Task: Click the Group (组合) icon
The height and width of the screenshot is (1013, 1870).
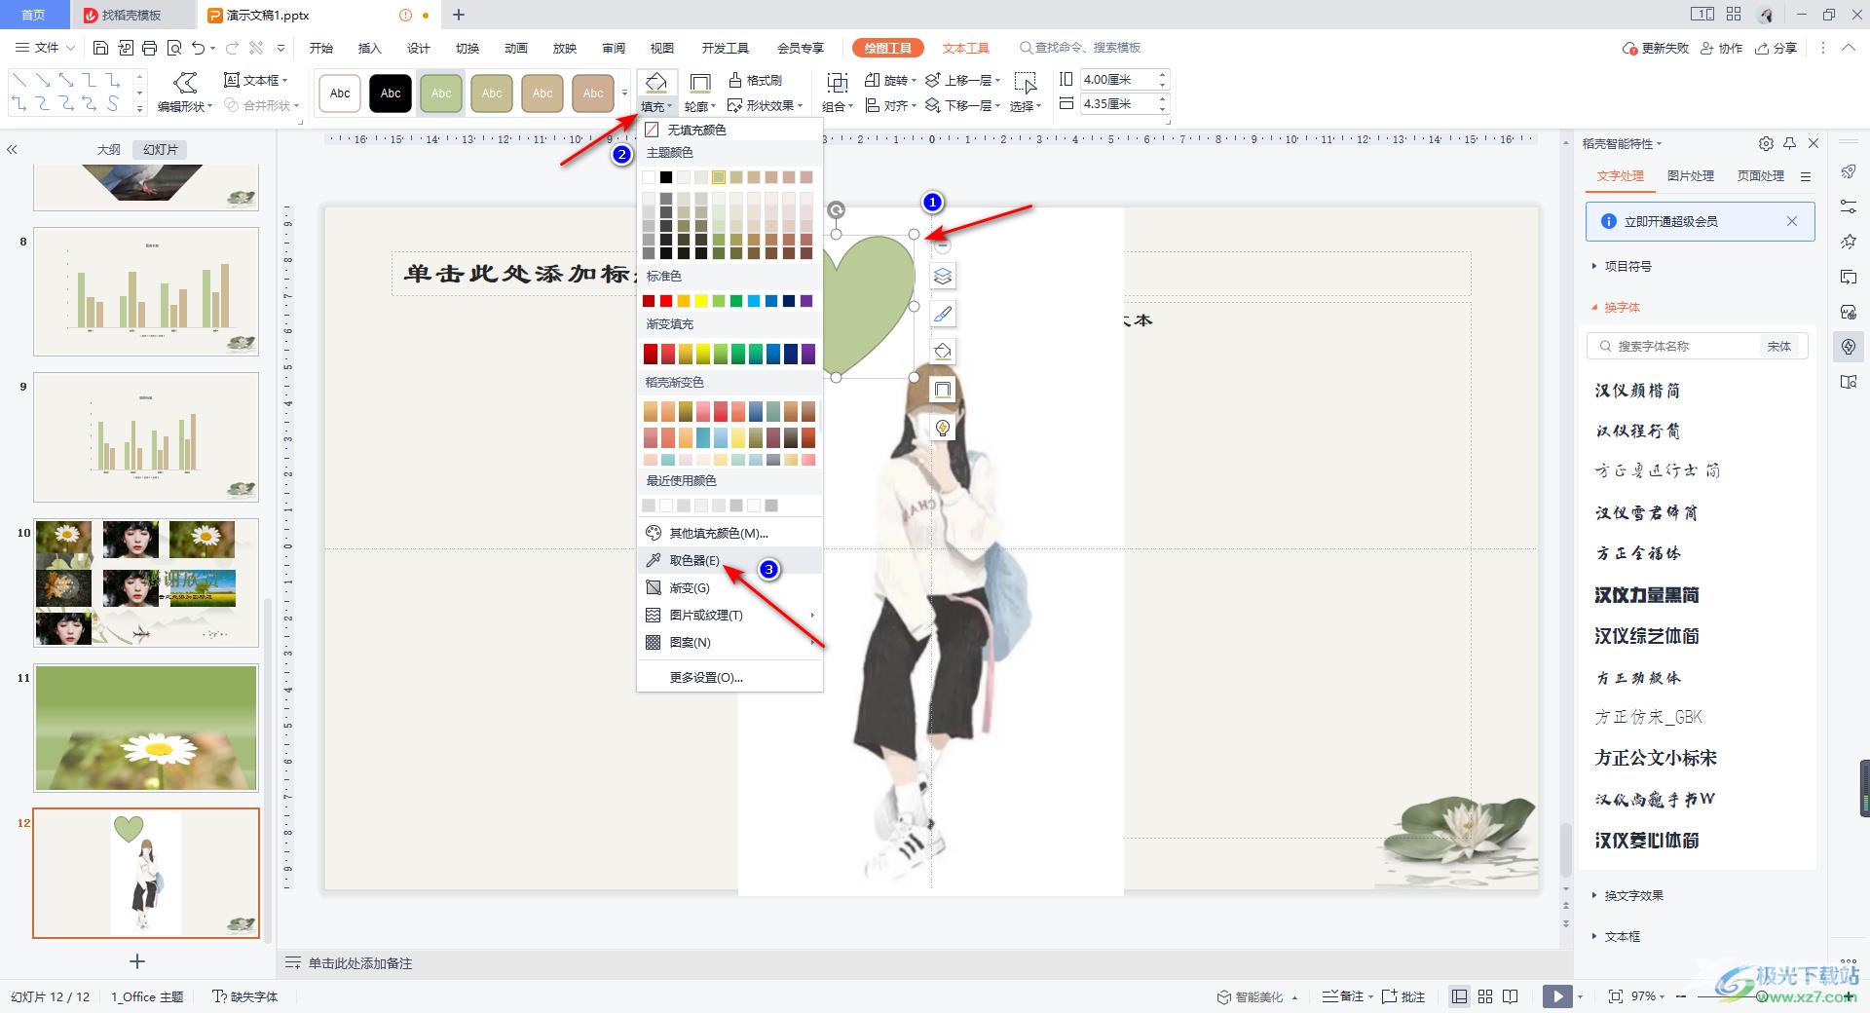Action: (837, 83)
